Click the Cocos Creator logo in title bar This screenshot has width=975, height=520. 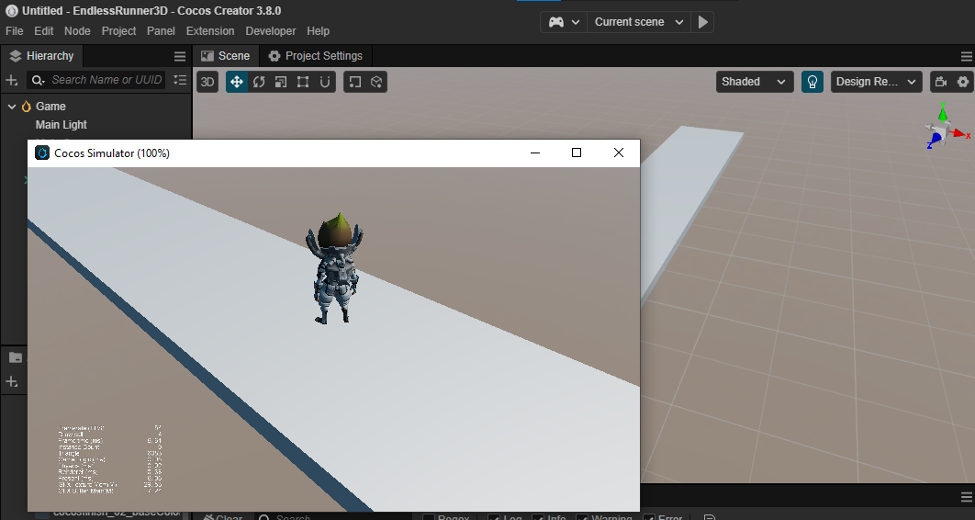11,11
